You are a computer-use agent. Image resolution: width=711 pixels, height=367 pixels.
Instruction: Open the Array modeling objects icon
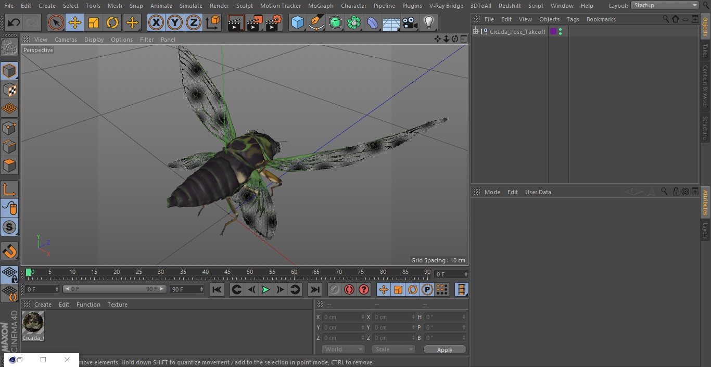(354, 22)
